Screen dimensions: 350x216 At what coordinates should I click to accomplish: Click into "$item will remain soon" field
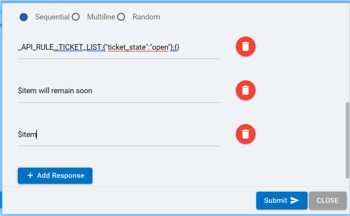click(x=119, y=91)
